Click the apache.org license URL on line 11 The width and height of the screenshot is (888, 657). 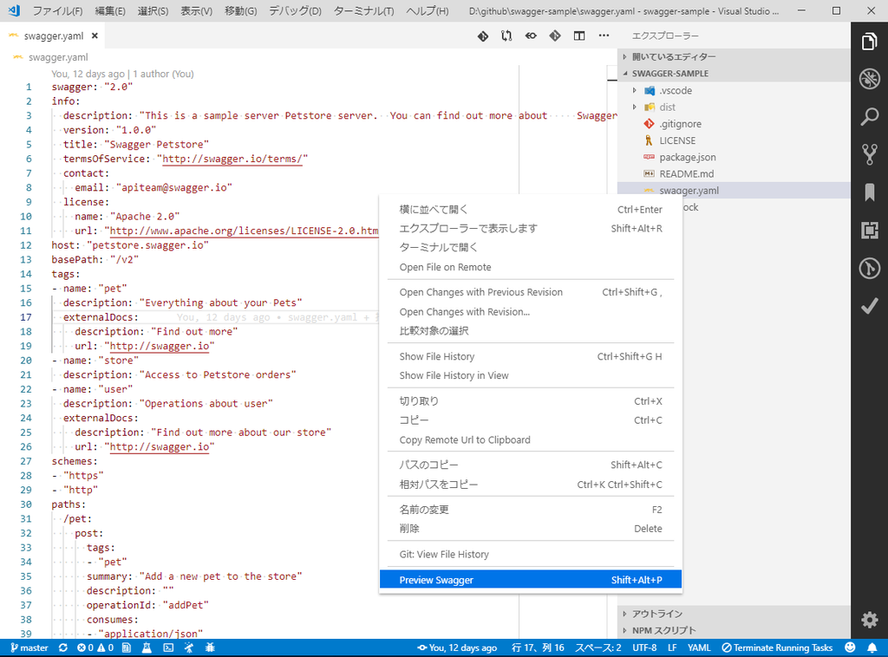coord(244,231)
